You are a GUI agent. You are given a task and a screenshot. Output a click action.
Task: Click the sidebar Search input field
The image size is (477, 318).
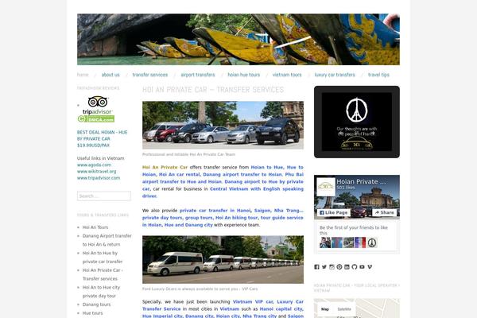pos(104,196)
